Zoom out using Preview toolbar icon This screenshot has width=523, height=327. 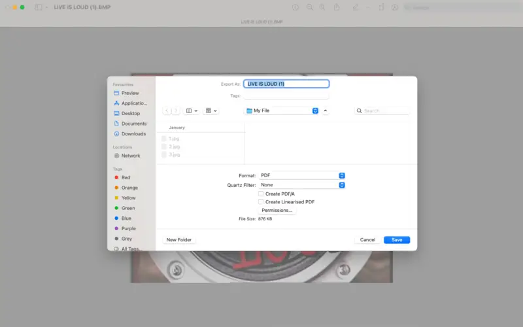[310, 7]
